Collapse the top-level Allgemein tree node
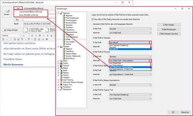The image size is (193, 116). coord(58,13)
